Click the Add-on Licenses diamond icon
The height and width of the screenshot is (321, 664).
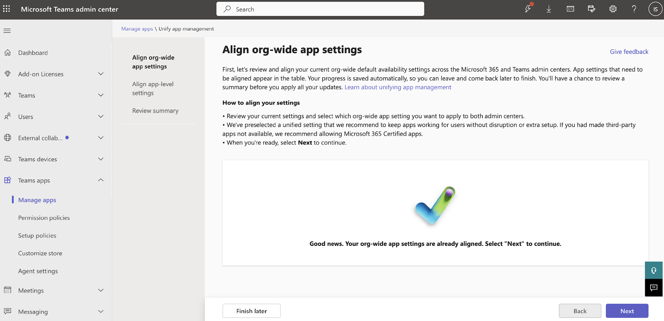tap(8, 74)
